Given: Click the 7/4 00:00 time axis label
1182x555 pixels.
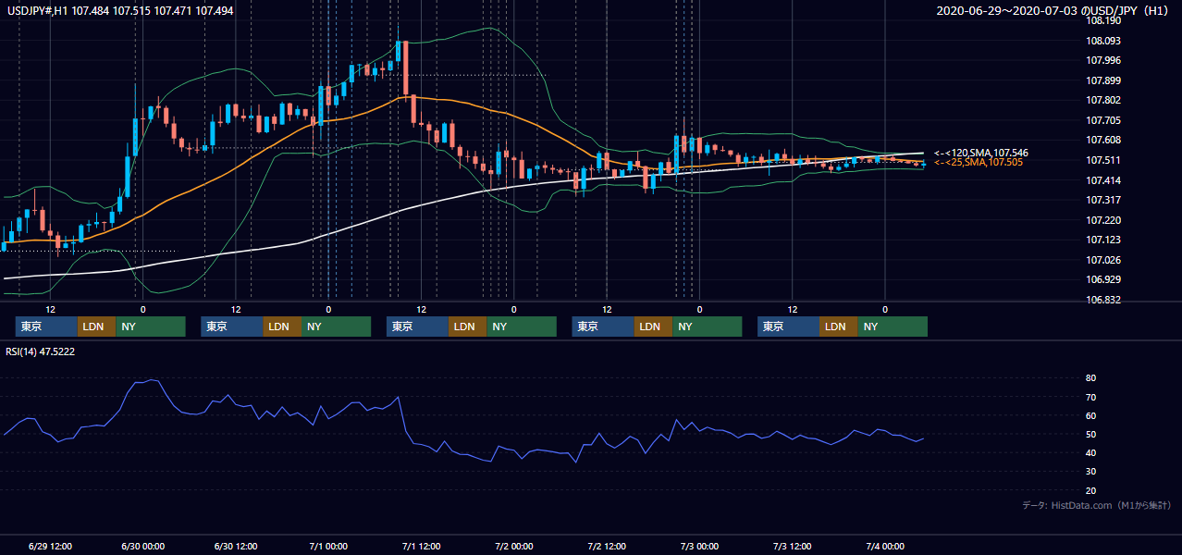Looking at the screenshot, I should coord(885,546).
